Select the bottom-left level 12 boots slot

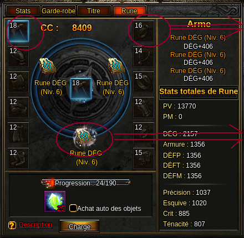18,158
